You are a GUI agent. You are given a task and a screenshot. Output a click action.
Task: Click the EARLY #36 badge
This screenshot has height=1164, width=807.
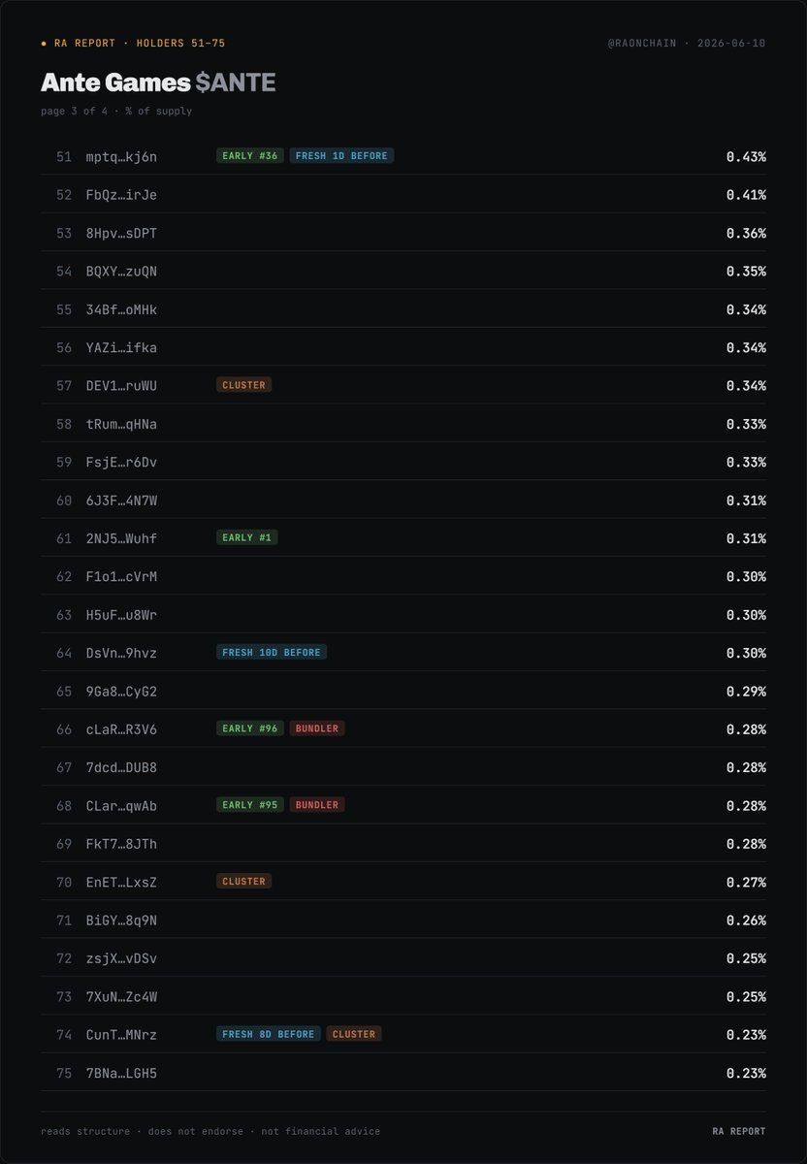pos(250,155)
